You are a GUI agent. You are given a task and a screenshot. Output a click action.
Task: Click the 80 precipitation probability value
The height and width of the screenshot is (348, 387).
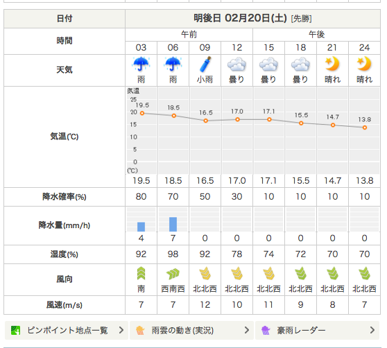(141, 197)
